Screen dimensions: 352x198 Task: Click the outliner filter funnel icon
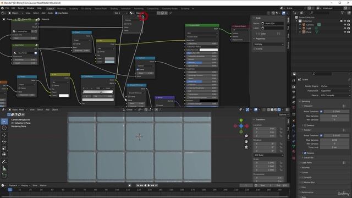343,13
